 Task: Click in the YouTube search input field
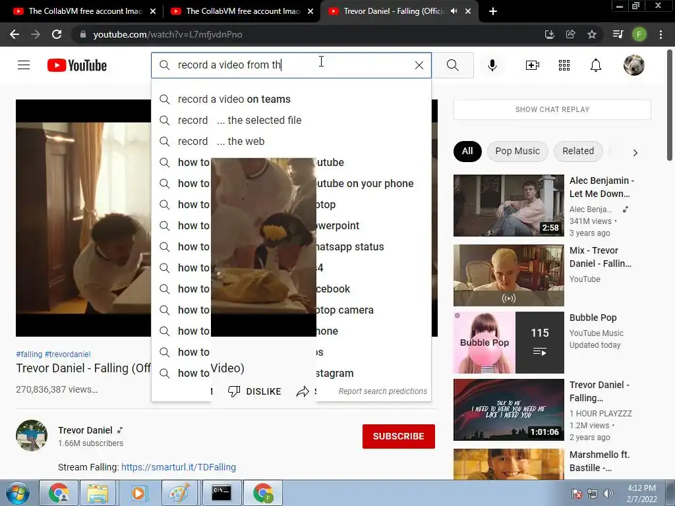(293, 65)
